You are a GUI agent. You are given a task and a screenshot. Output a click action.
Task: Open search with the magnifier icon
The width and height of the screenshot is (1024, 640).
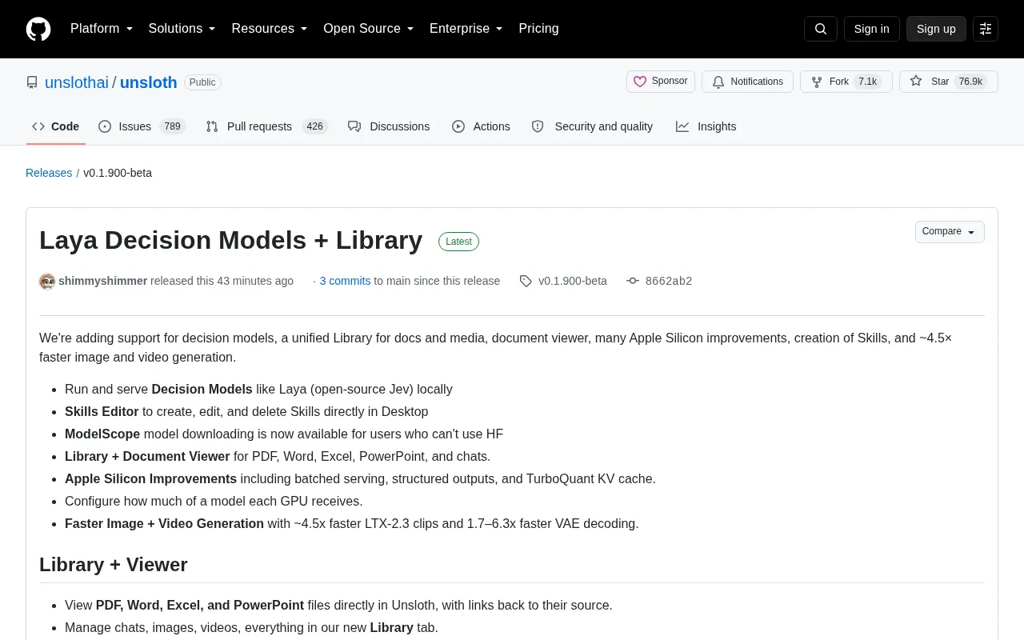pos(821,29)
